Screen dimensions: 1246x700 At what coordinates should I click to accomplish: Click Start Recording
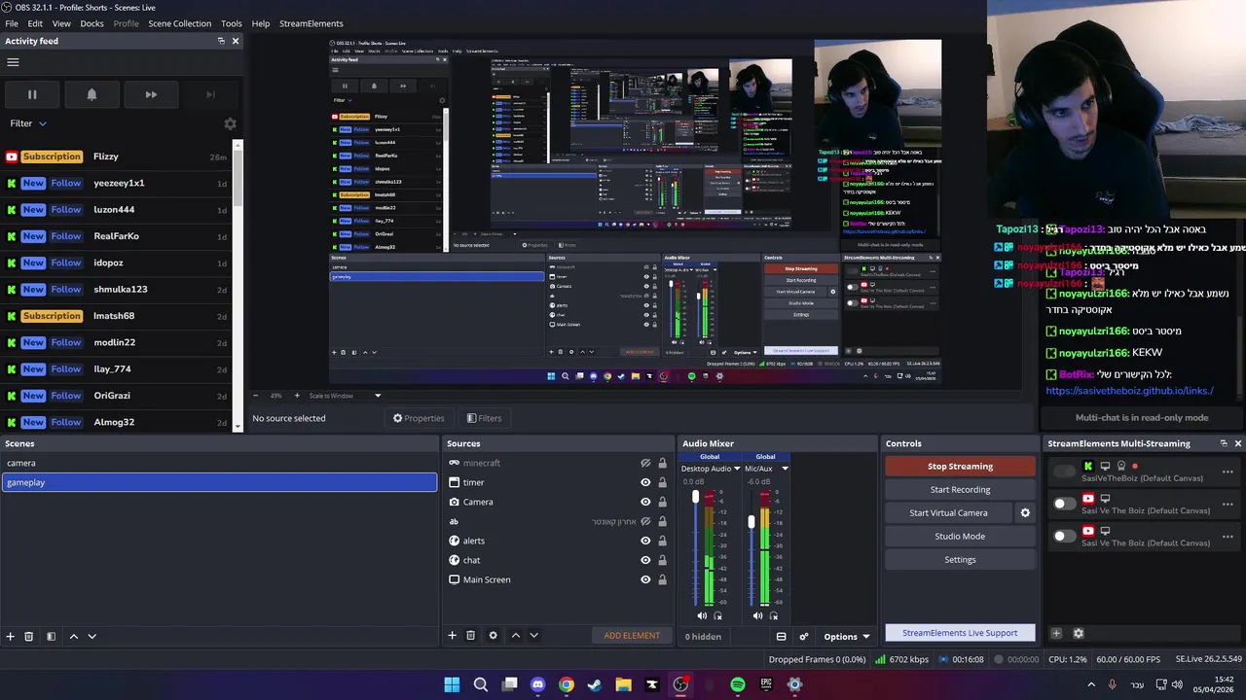(960, 490)
